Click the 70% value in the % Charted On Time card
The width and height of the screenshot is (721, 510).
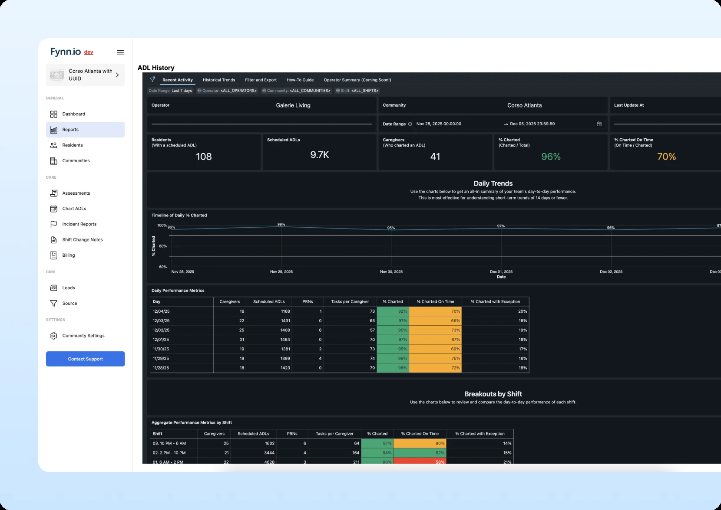coord(666,157)
